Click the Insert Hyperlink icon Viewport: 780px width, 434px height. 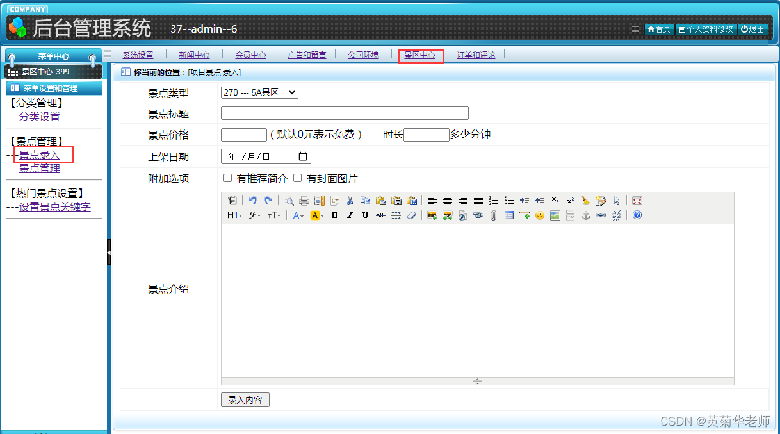(601, 215)
